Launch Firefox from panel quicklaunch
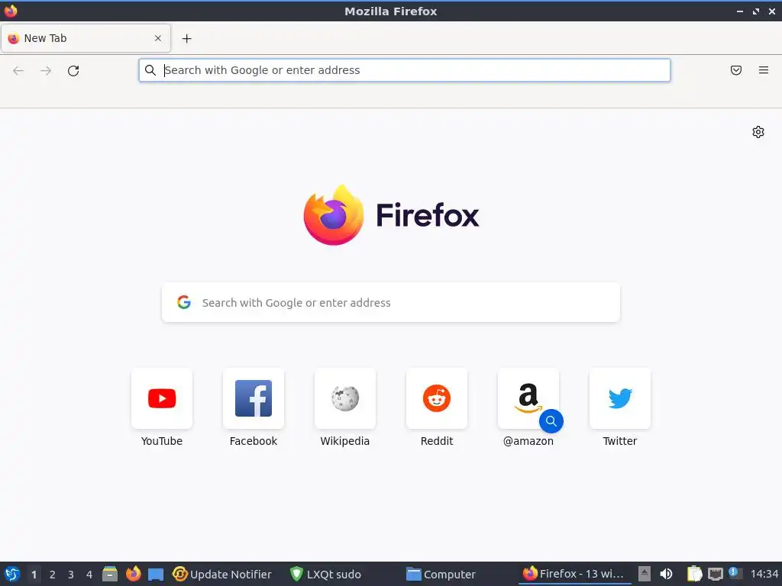Viewport: 782px width, 586px height. point(133,574)
